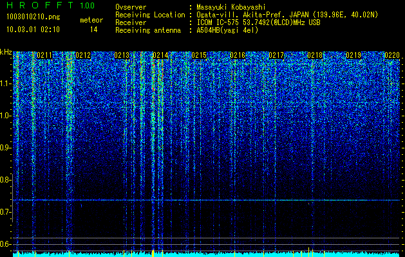This screenshot has height=257, width=405.
Task: Click the 0213 time marker
Action: click(122, 55)
